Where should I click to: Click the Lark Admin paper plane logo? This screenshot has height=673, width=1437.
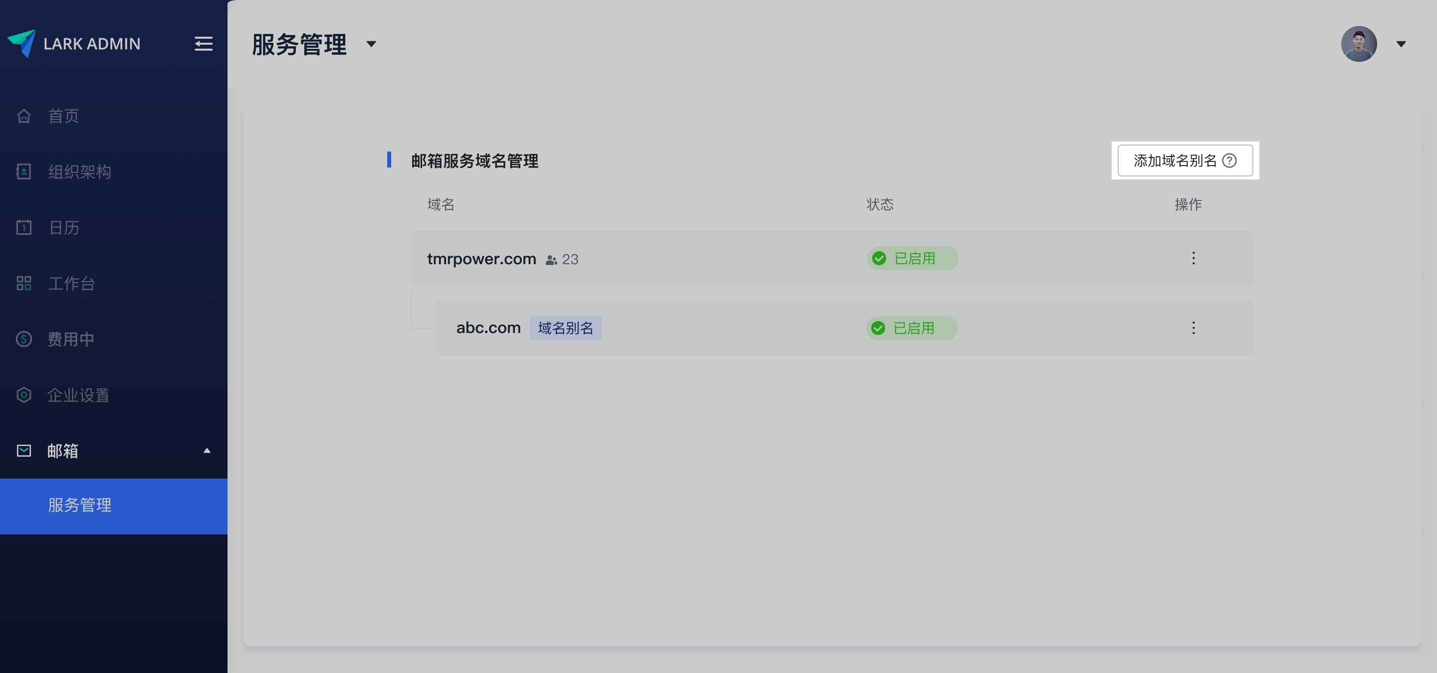(x=22, y=43)
